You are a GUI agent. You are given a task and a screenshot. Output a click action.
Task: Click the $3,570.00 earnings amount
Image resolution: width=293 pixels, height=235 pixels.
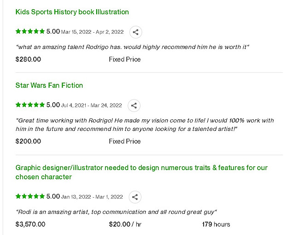point(30,224)
